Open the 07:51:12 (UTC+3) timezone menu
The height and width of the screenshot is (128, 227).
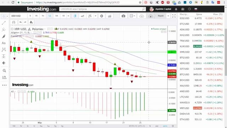pos(137,126)
